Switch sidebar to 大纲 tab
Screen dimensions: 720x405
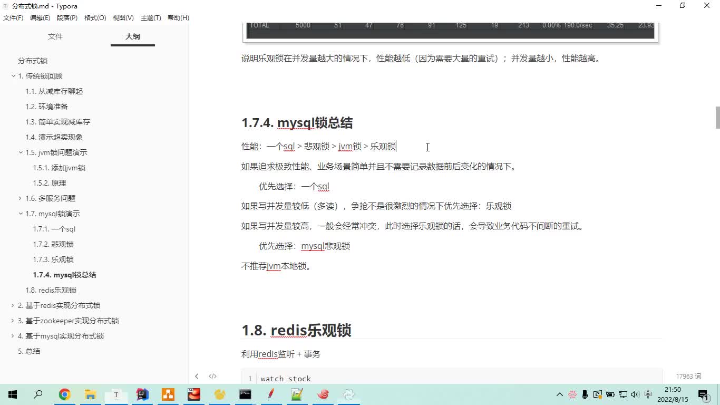point(133,36)
